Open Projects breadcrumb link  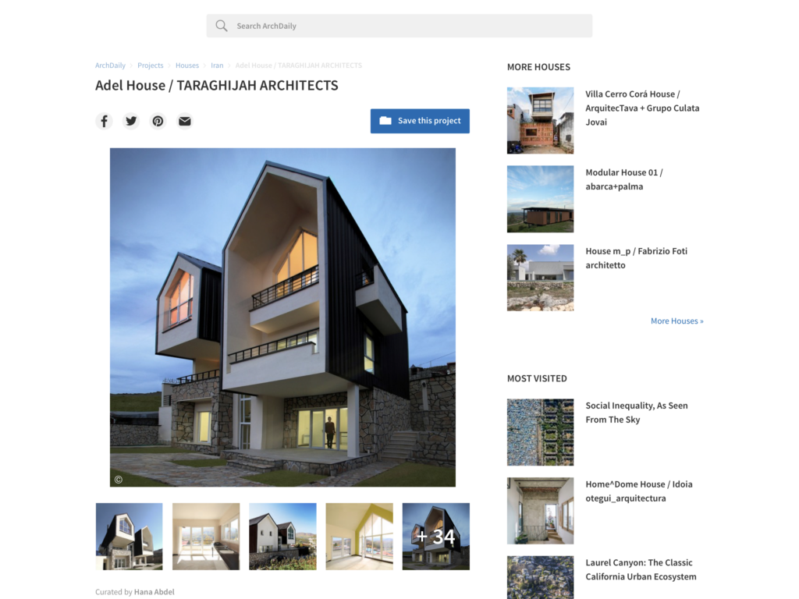coord(151,66)
